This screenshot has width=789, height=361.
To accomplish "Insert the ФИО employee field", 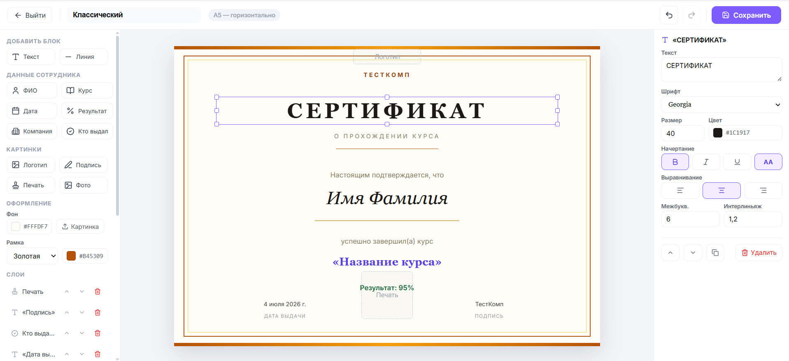I will point(32,91).
